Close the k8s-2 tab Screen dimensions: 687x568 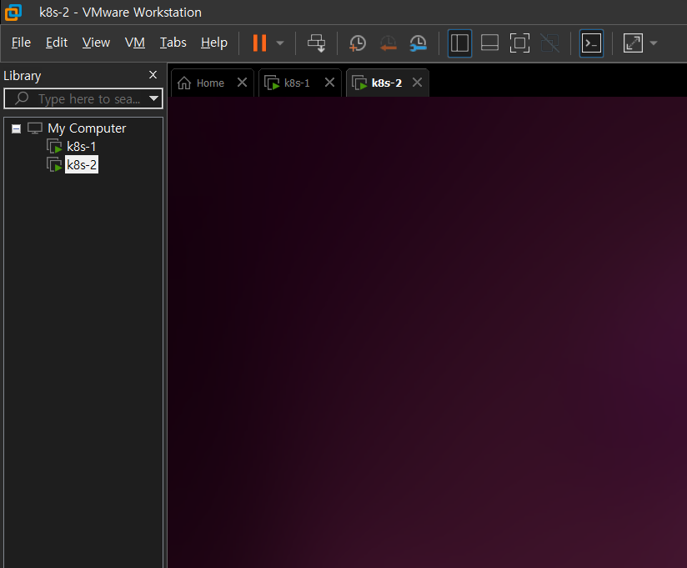(417, 83)
